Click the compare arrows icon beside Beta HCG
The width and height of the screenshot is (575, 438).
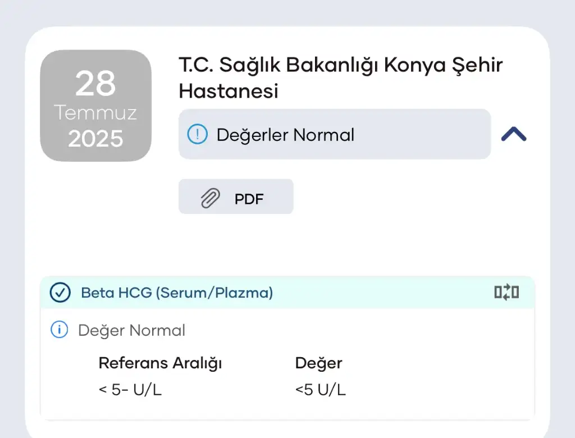pyautogui.click(x=506, y=293)
